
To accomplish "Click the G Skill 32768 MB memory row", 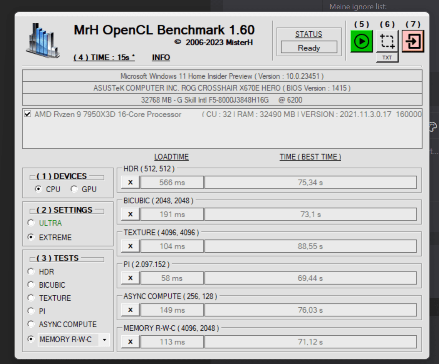I will click(222, 100).
